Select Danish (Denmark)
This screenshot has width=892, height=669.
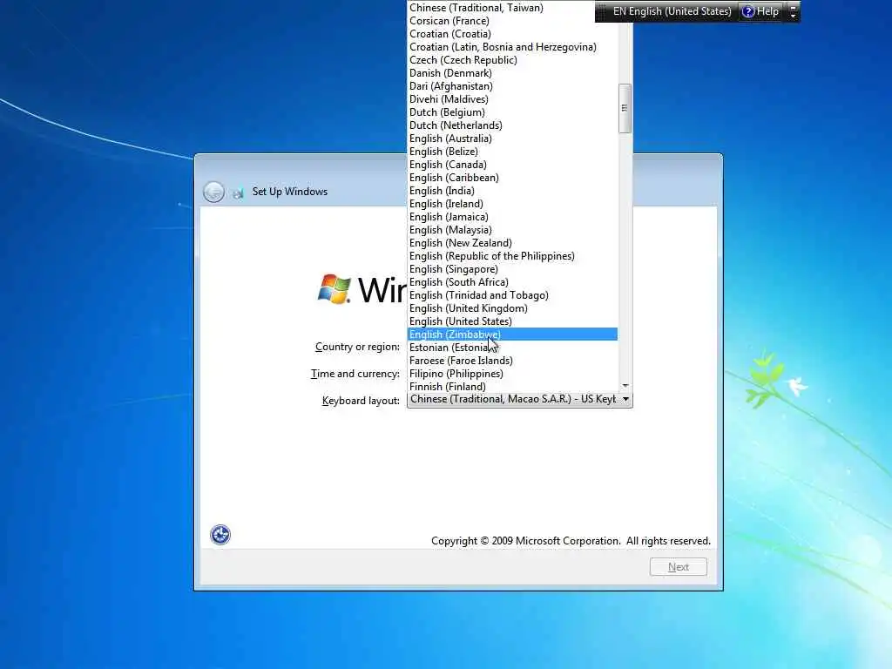(x=512, y=73)
